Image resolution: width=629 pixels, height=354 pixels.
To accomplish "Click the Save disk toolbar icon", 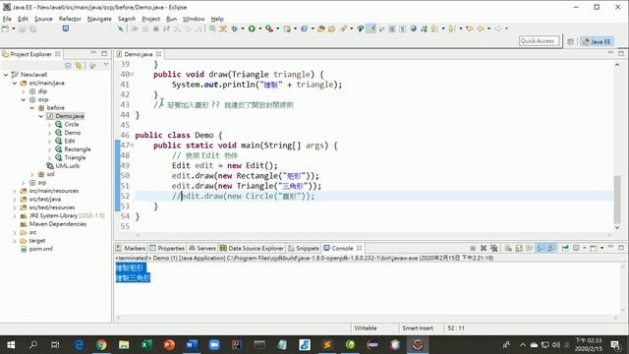I will [x=23, y=29].
